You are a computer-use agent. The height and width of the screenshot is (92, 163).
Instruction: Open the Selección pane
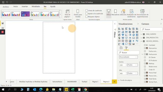pos(123,13)
